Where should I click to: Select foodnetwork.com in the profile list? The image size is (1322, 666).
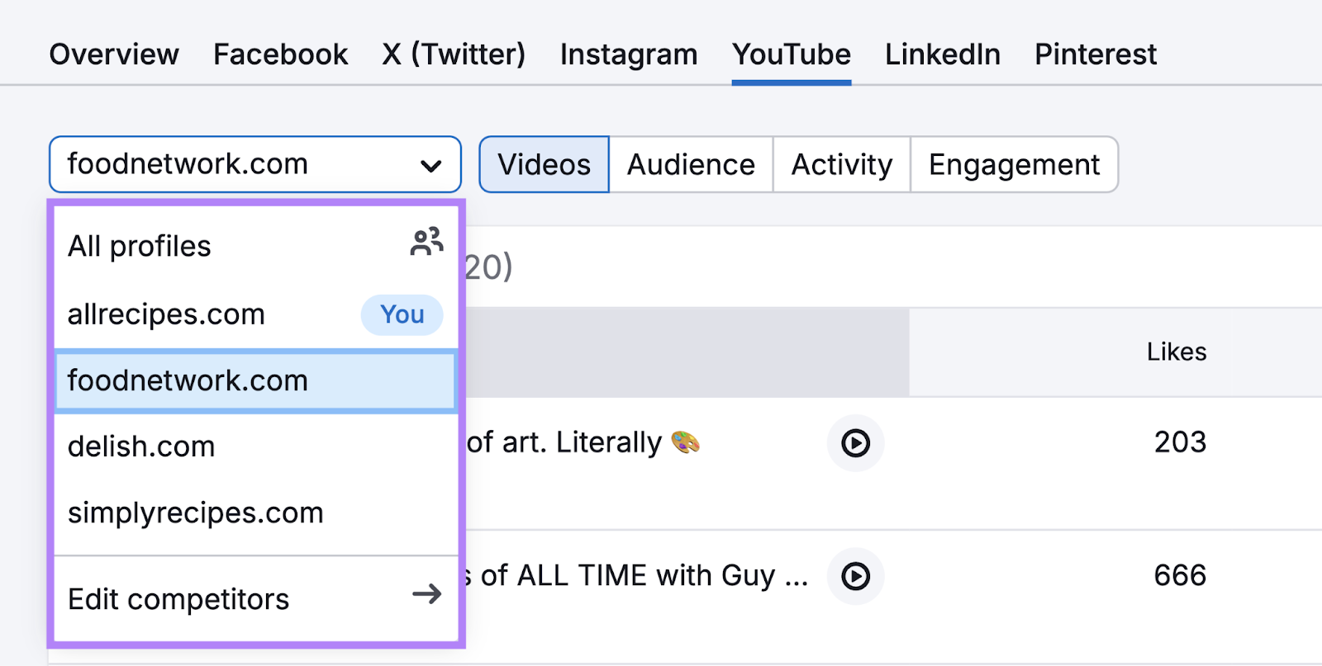186,380
